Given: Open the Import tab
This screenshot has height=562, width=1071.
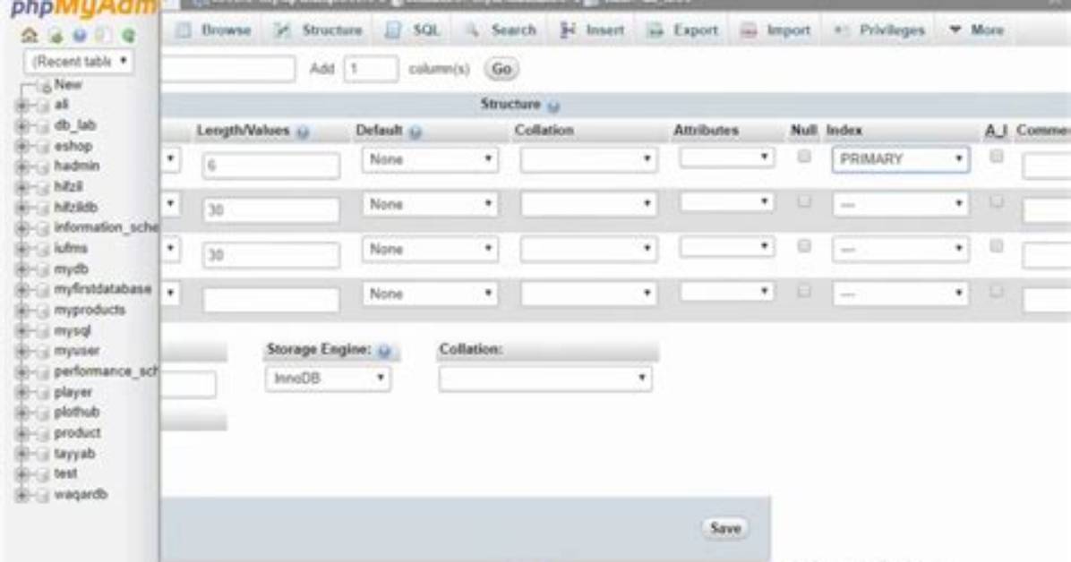Looking at the screenshot, I should pos(775,30).
